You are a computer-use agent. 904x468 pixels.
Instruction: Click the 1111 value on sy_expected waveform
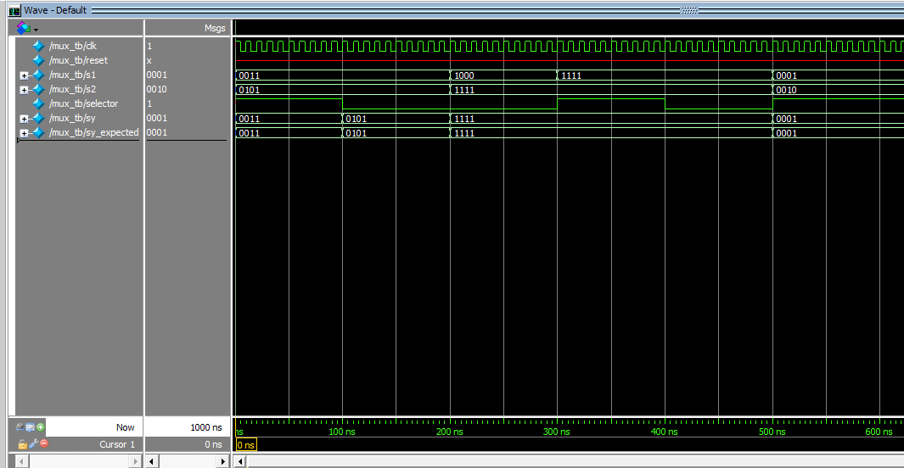tap(464, 133)
